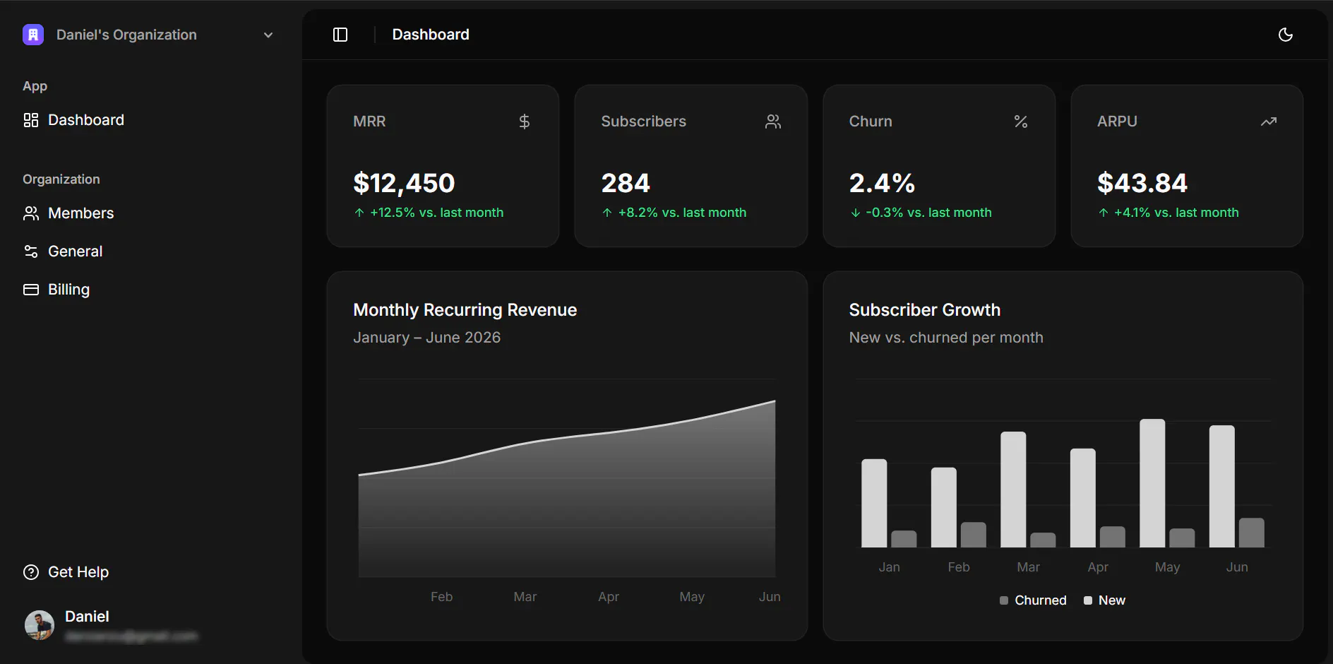Click the March New subscribers bar
Image resolution: width=1333 pixels, height=664 pixels.
click(1013, 490)
